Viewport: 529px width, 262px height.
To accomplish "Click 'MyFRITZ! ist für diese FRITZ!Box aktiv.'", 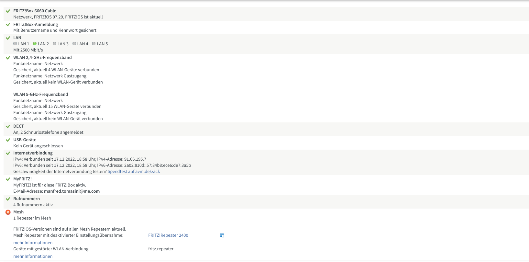I will (x=50, y=185).
